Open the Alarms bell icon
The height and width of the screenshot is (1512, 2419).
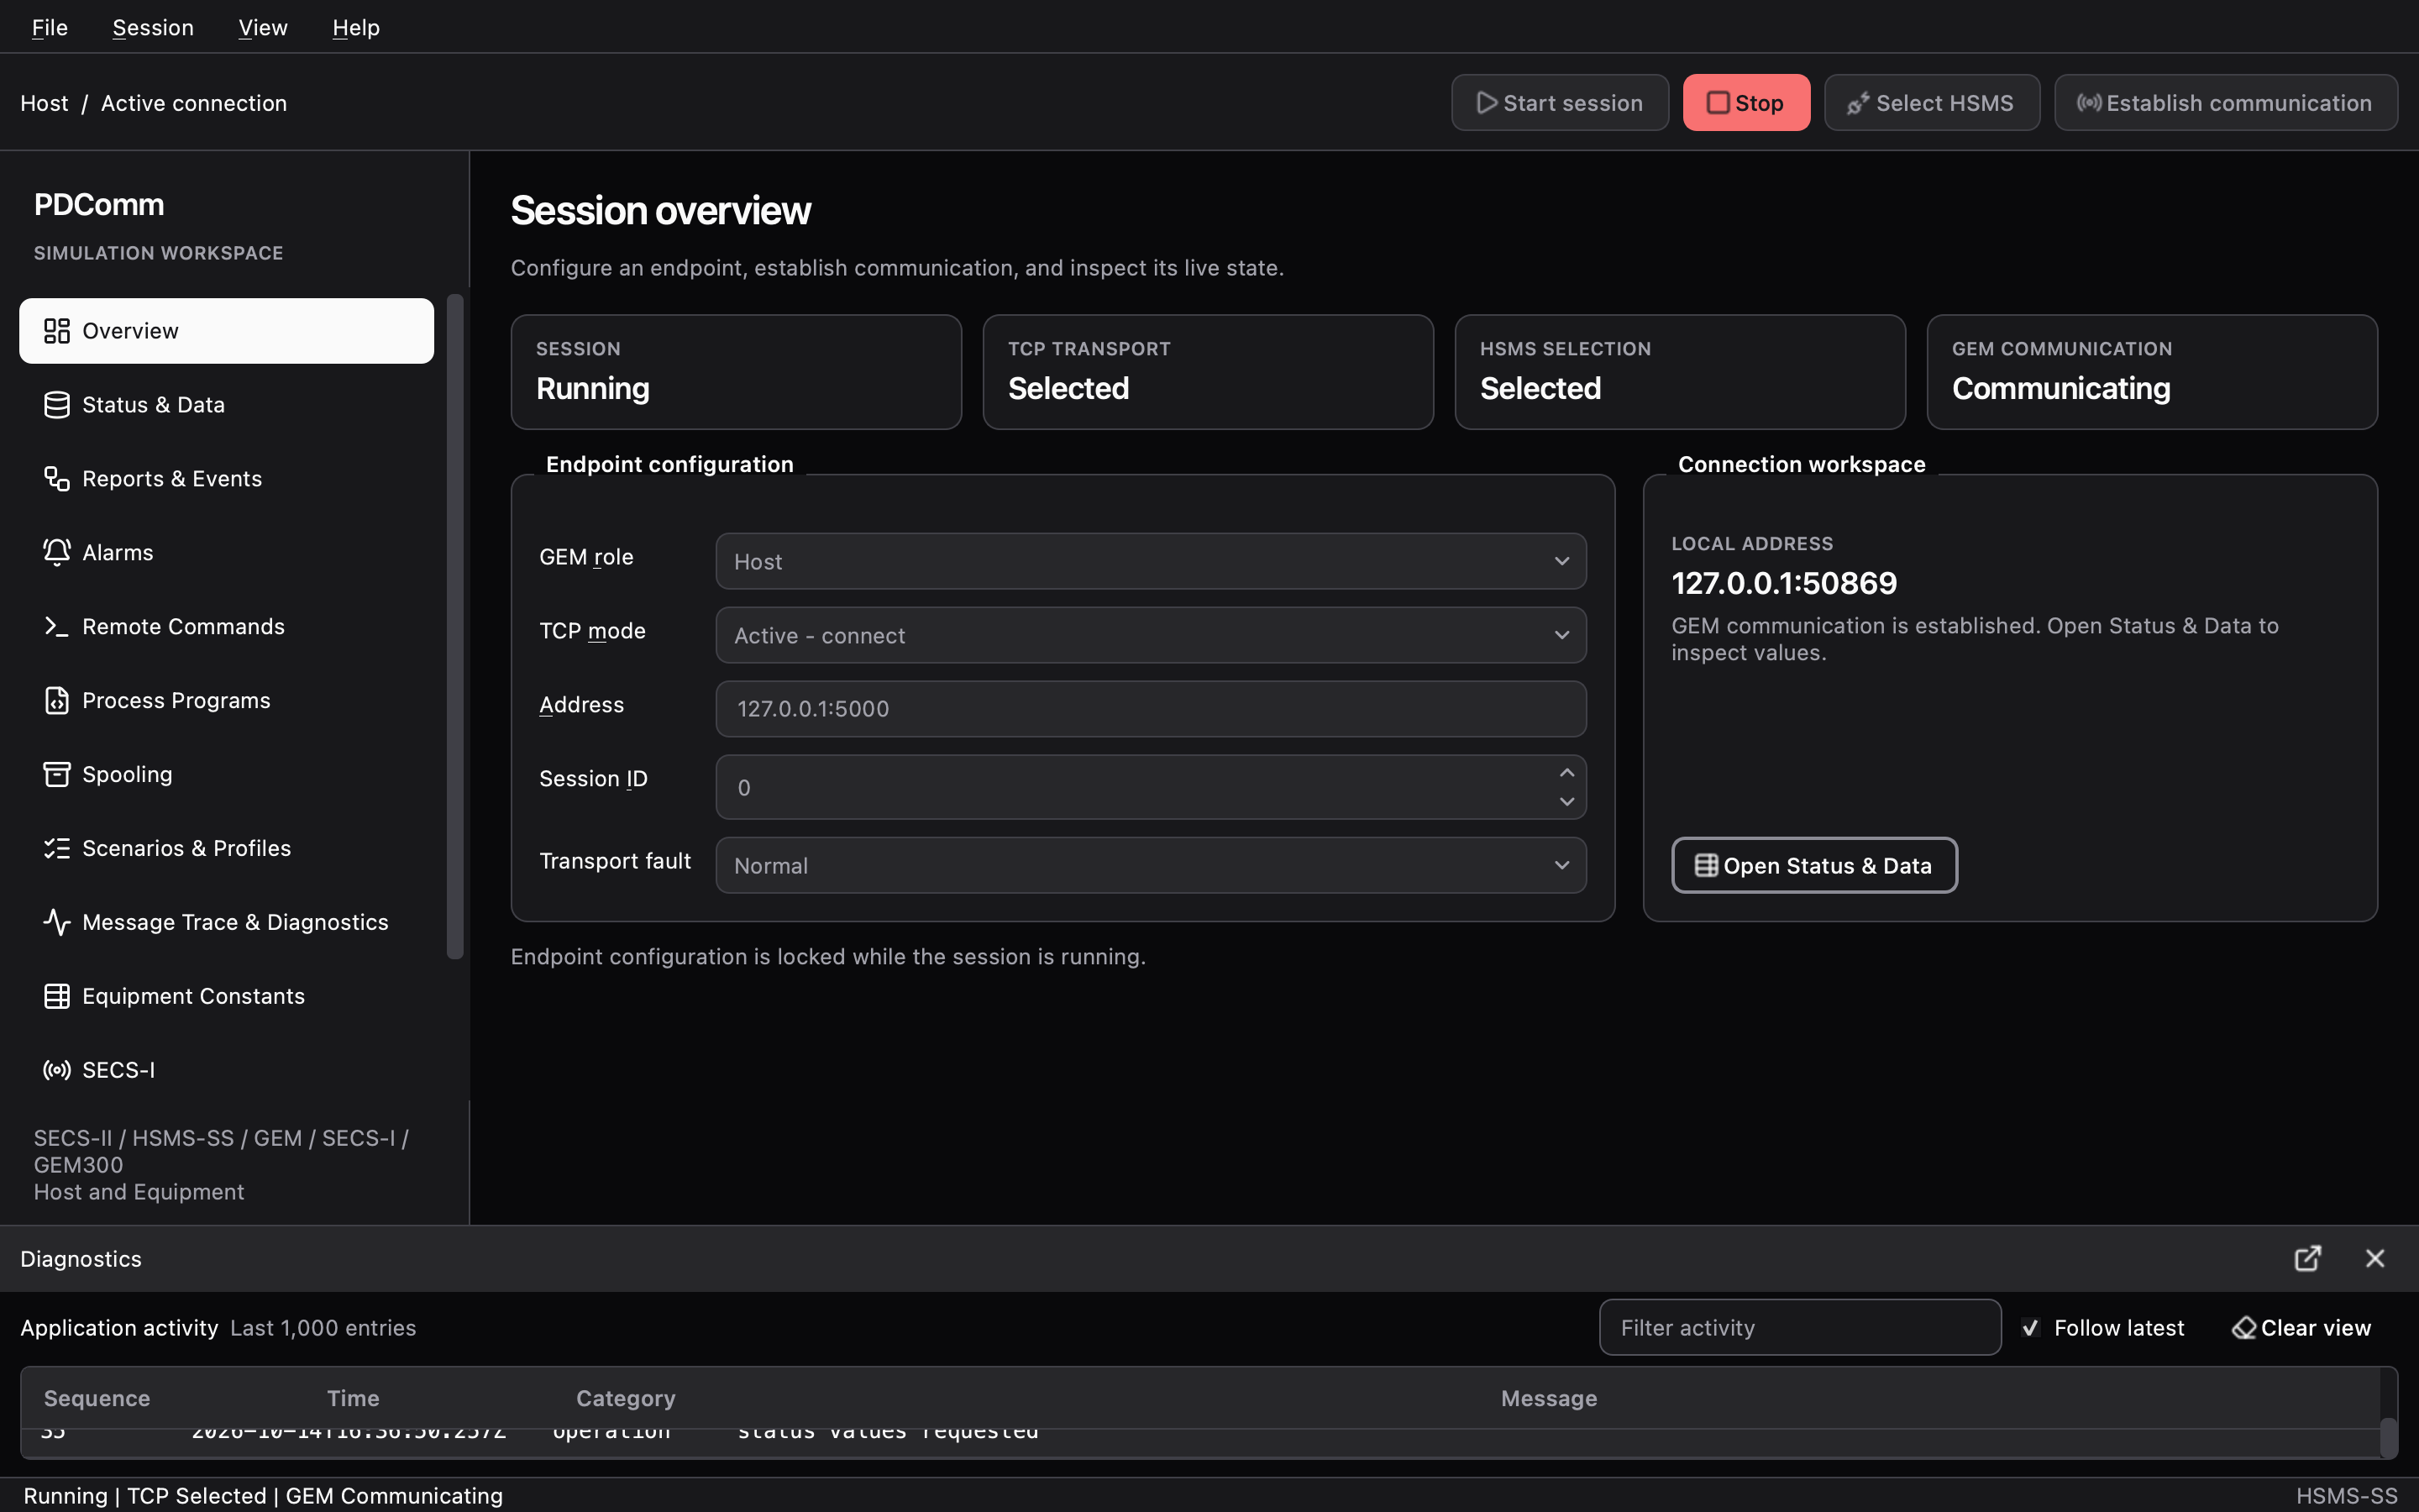[57, 553]
